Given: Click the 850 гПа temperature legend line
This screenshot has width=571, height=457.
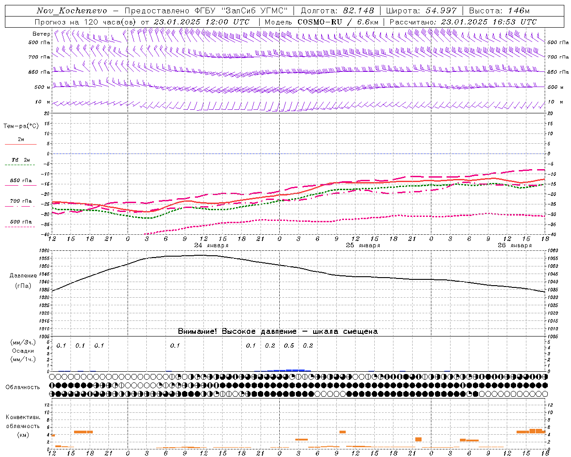Looking at the screenshot, I should 21,185.
